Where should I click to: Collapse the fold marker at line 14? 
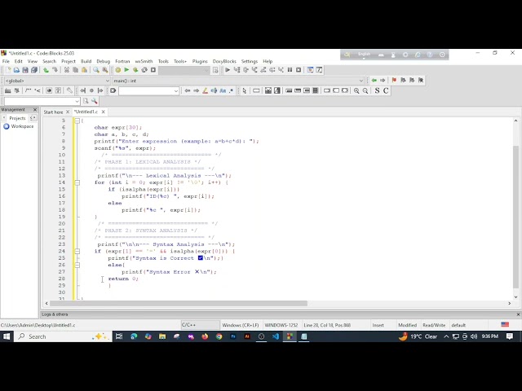click(77, 182)
